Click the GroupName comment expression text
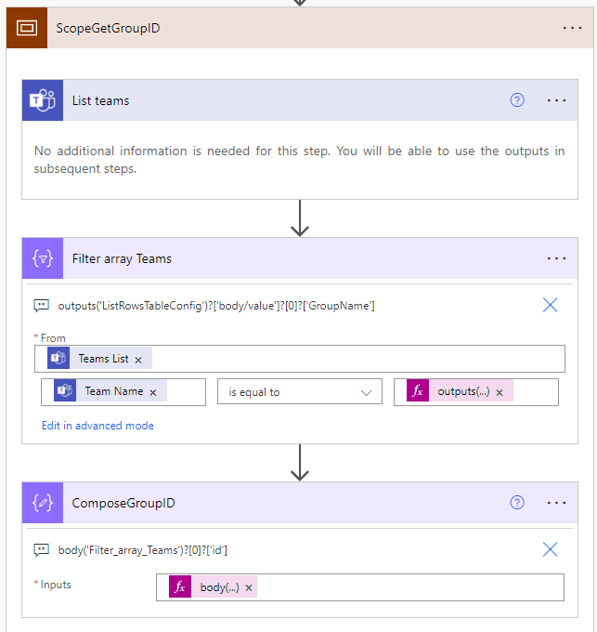This screenshot has height=632, width=597. tap(216, 306)
